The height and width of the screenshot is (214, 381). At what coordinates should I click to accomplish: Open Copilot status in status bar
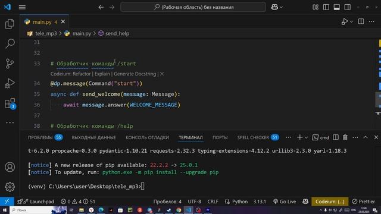coord(305,202)
